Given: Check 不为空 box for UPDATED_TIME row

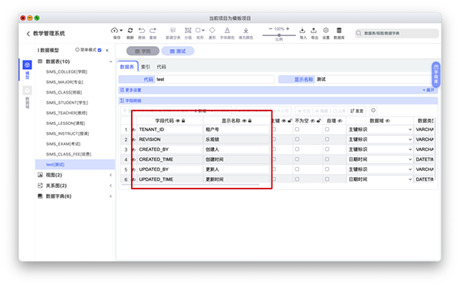Looking at the screenshot, I should (x=297, y=179).
